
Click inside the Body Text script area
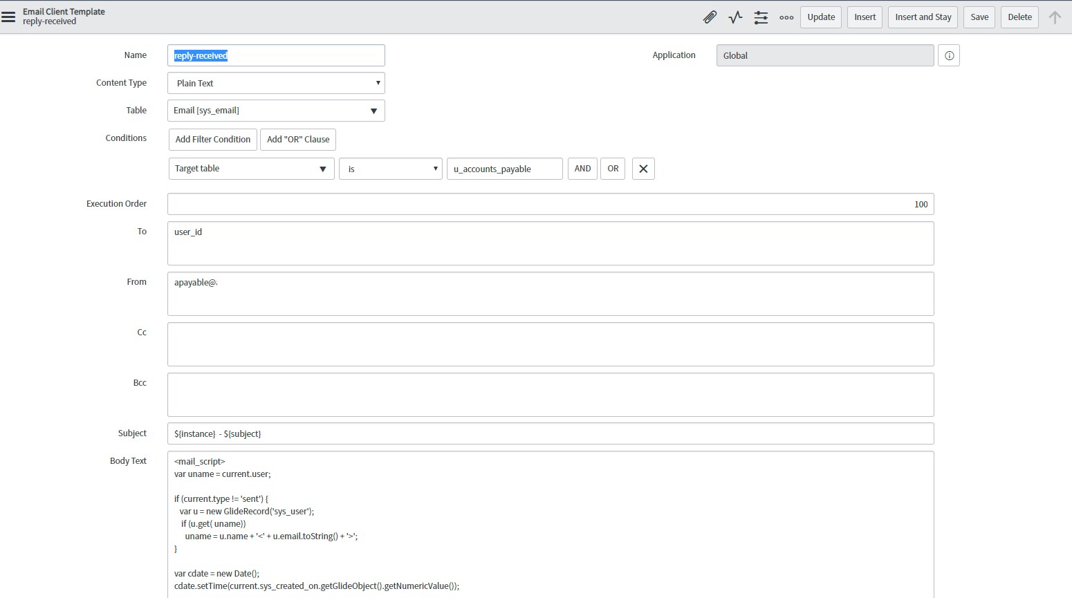point(551,524)
